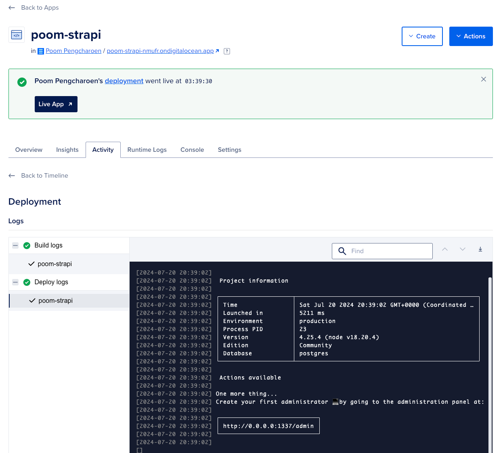Dismiss the deployment success banner
This screenshot has height=453, width=503.
click(483, 79)
